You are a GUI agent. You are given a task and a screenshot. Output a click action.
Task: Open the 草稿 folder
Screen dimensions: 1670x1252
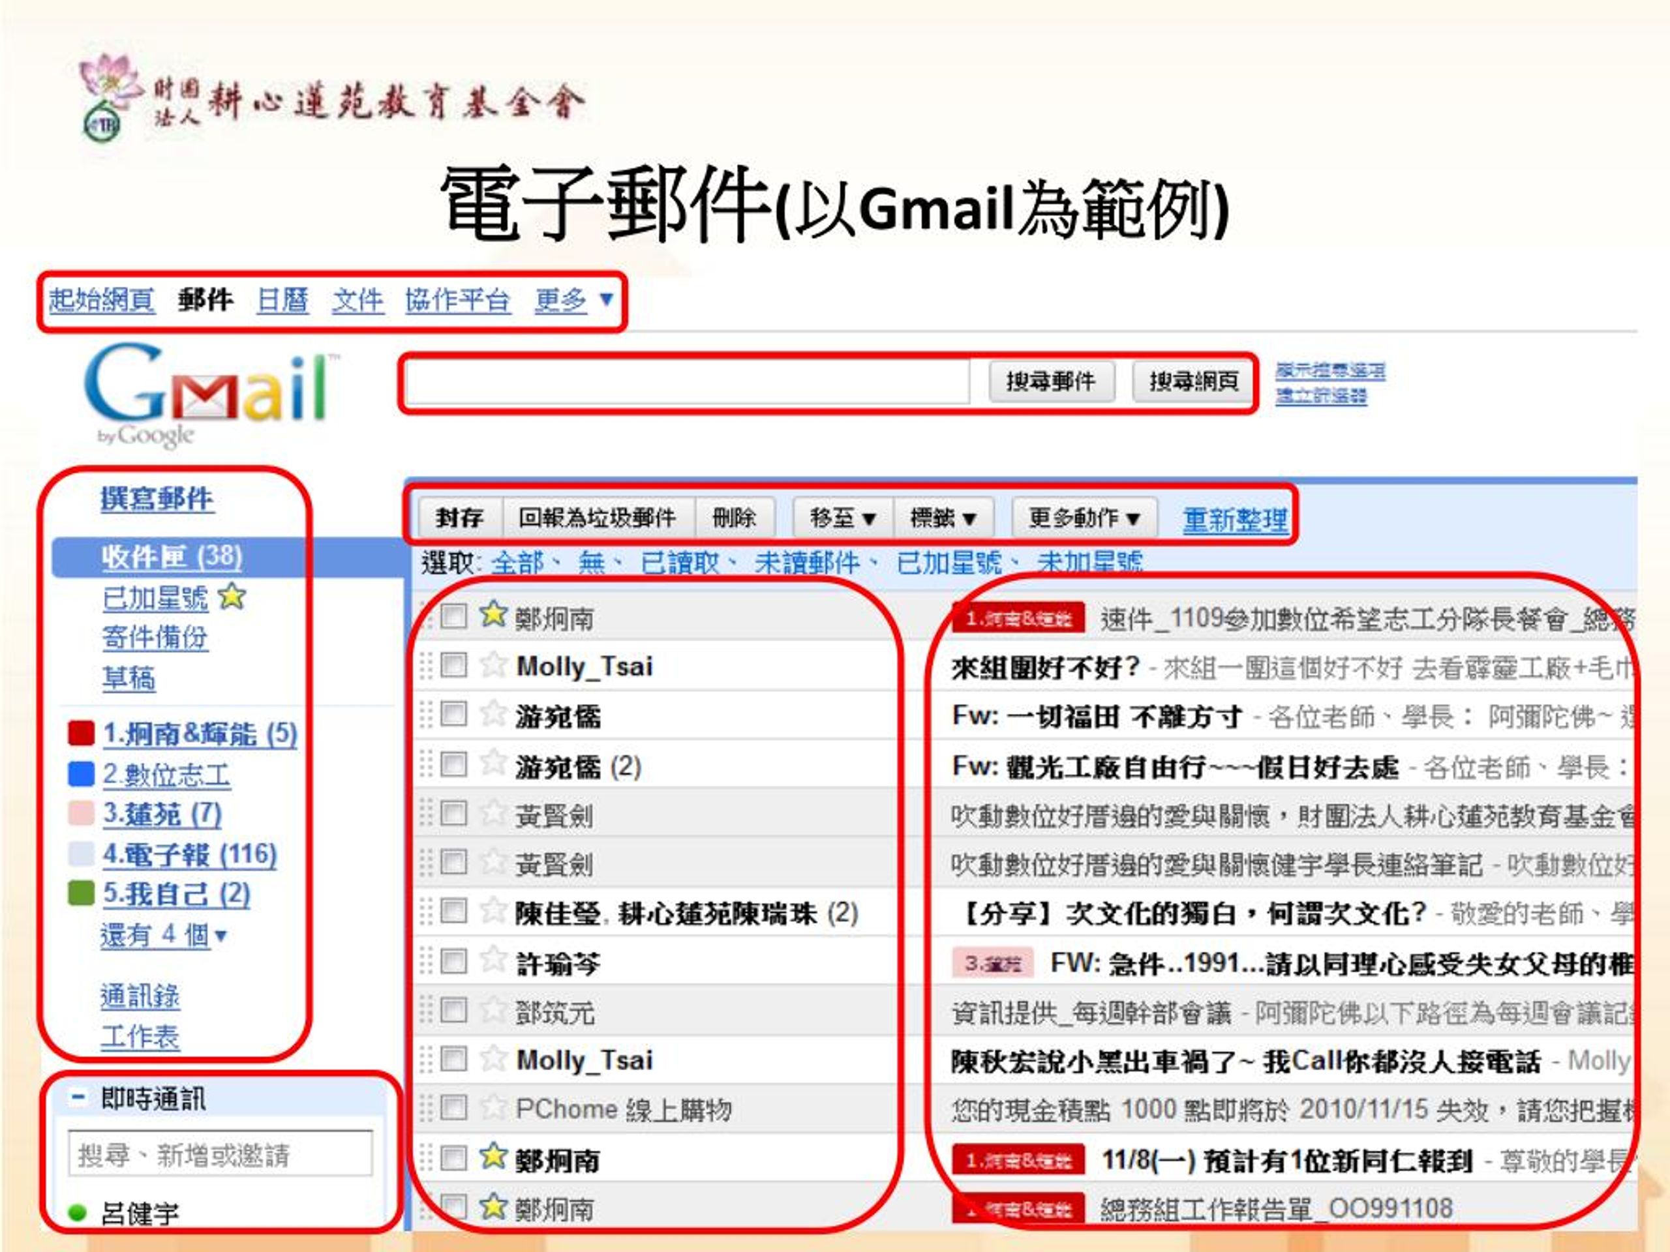[x=129, y=678]
